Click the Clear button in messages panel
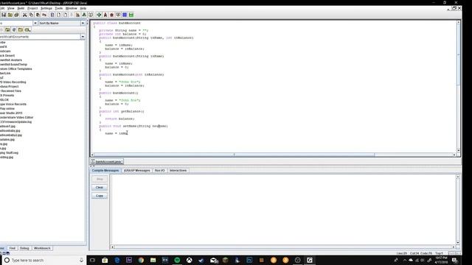The image size is (472, 265). pos(100,188)
